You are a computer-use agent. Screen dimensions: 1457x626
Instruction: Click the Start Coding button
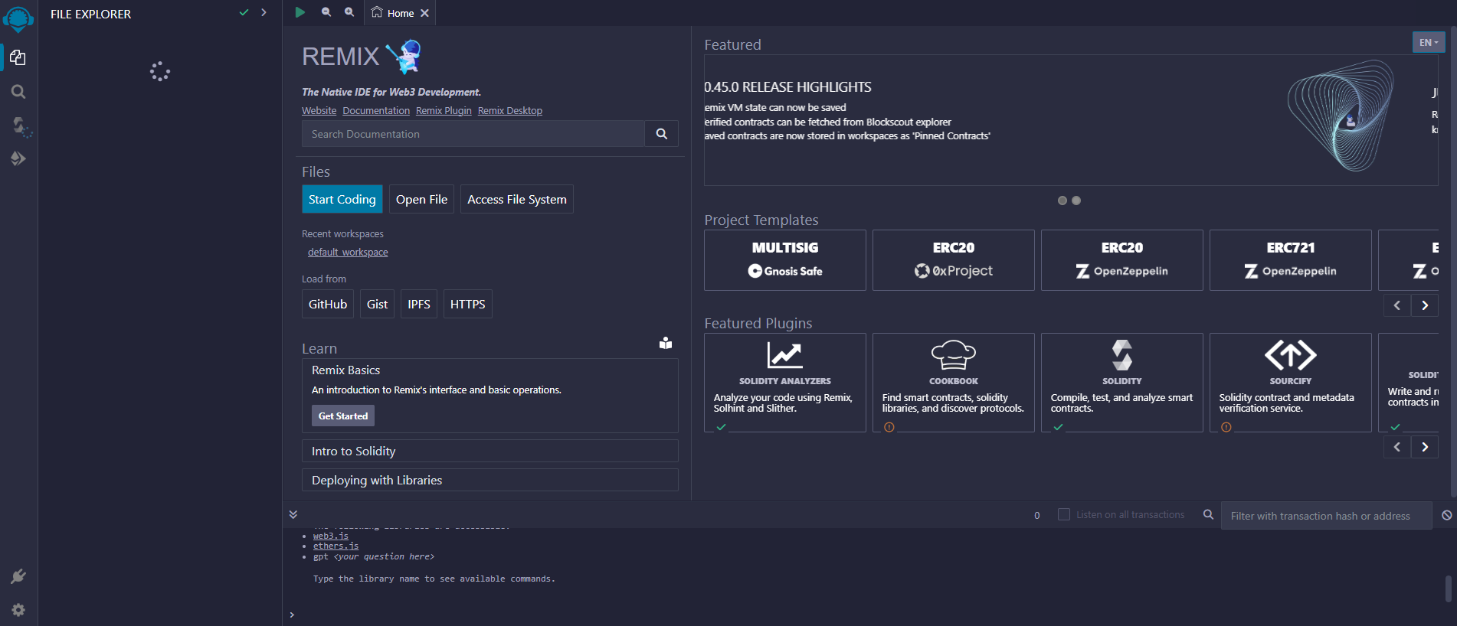(342, 199)
